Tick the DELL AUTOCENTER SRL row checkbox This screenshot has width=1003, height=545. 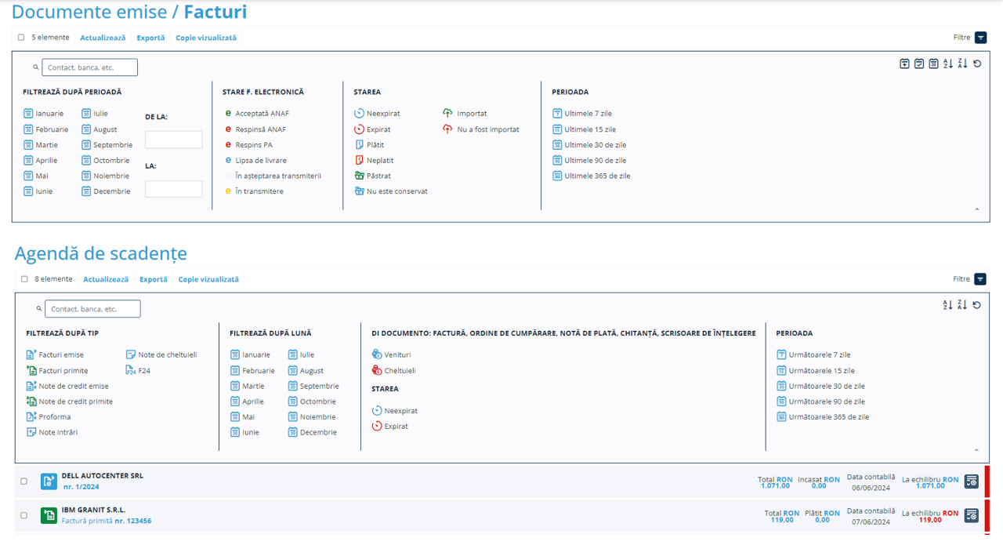pos(24,481)
